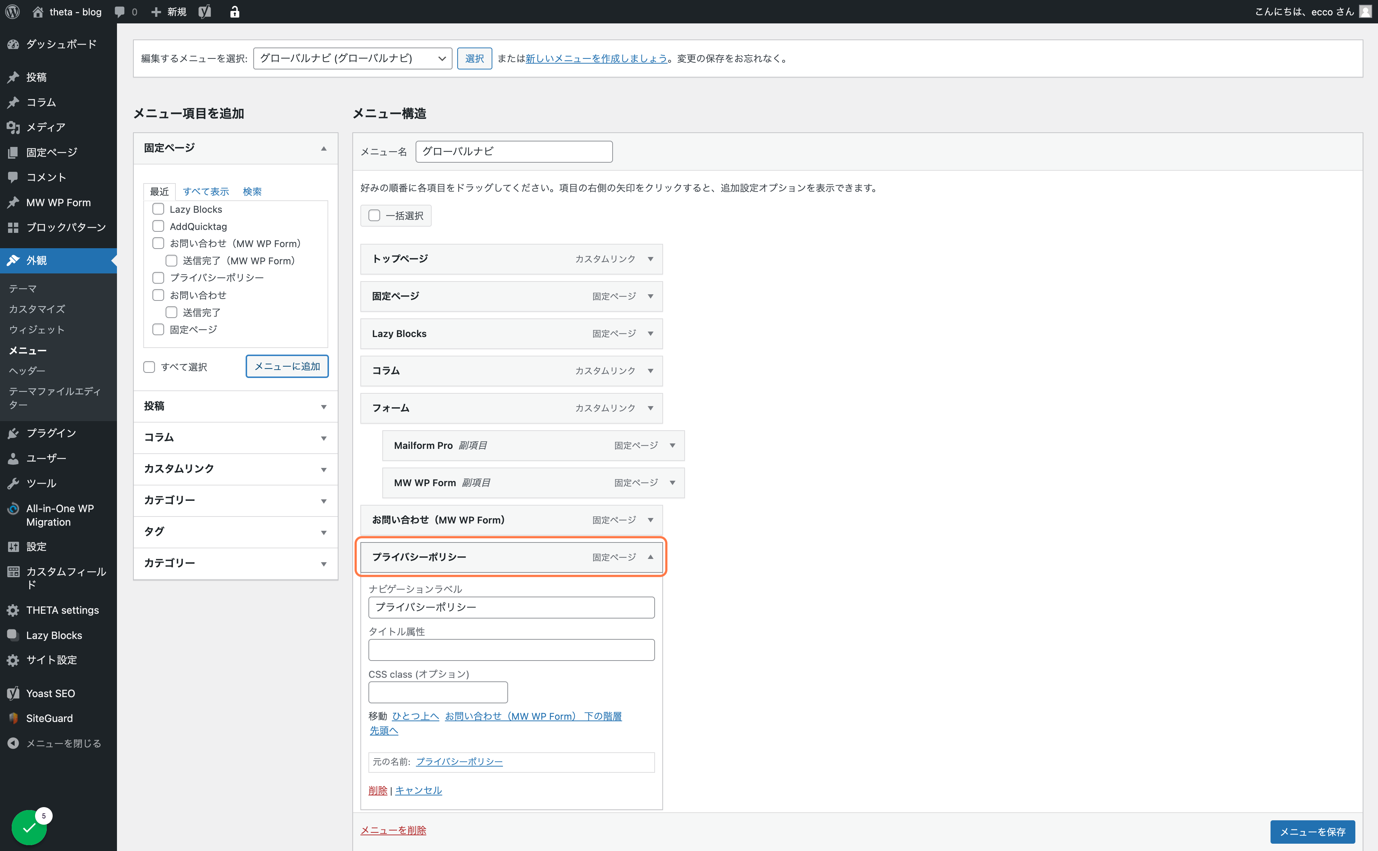Toggle 一括選択 checkbox
The image size is (1378, 851).
click(x=374, y=216)
